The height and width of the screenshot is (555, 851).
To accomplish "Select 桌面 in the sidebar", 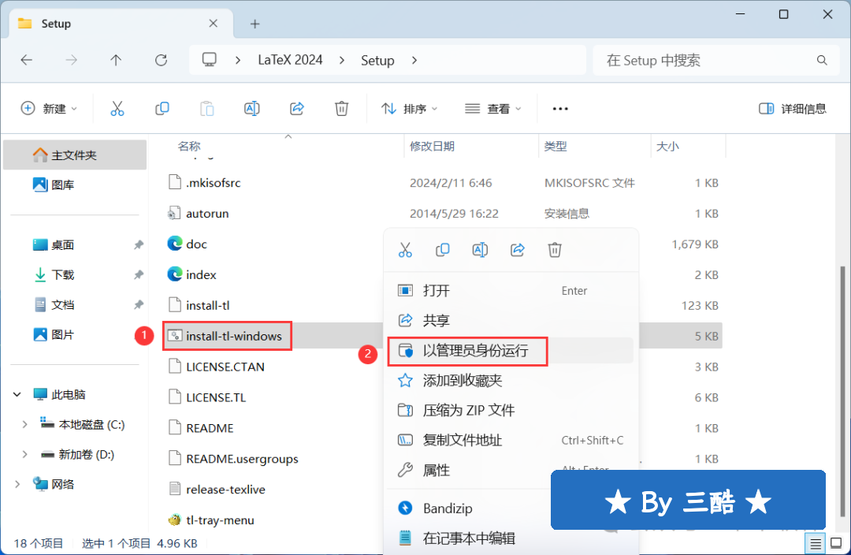I will click(75, 245).
